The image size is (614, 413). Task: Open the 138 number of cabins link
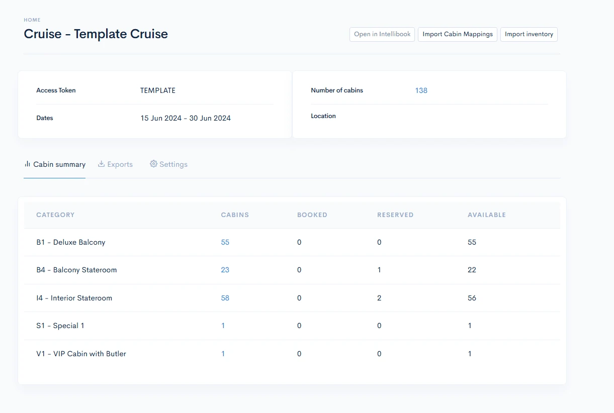pyautogui.click(x=421, y=90)
